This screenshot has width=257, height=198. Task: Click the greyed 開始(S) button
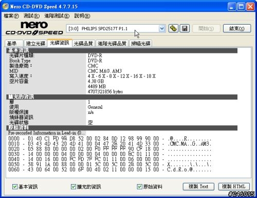206,28
